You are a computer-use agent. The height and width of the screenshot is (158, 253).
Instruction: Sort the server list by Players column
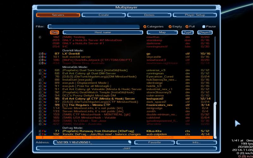(205, 32)
